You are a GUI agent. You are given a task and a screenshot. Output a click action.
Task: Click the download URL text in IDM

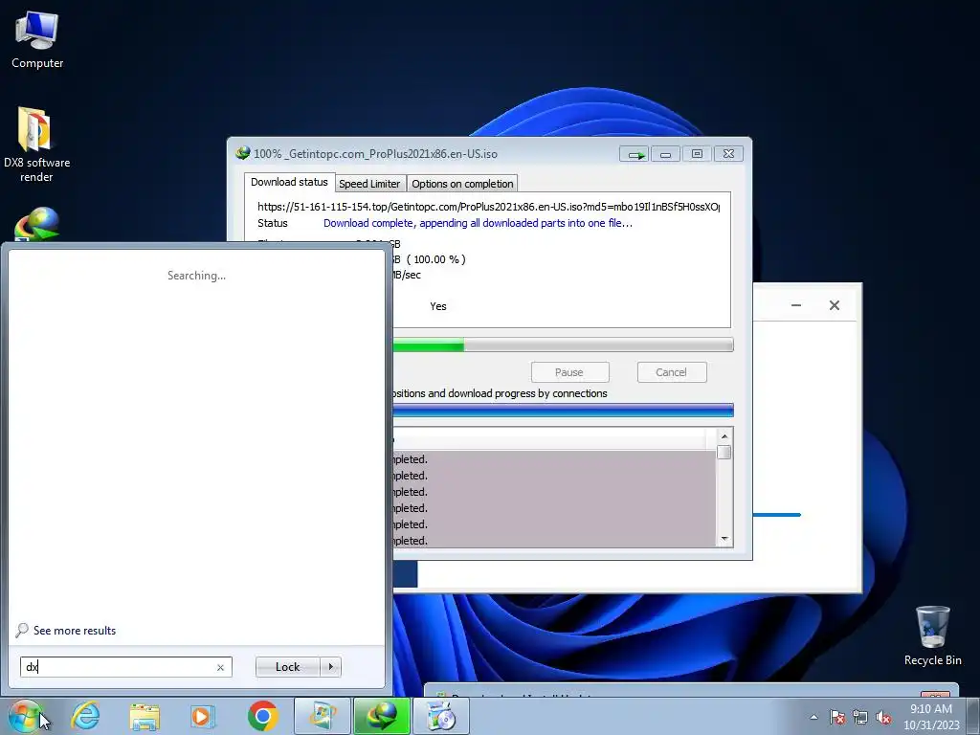click(x=489, y=207)
